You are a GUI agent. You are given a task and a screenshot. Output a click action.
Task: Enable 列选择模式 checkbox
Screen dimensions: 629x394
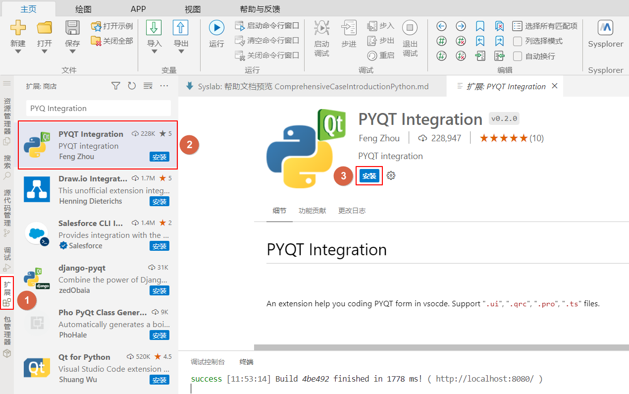(517, 42)
